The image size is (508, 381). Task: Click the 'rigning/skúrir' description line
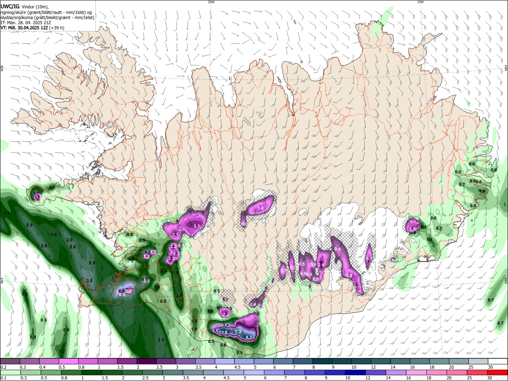pos(46,12)
